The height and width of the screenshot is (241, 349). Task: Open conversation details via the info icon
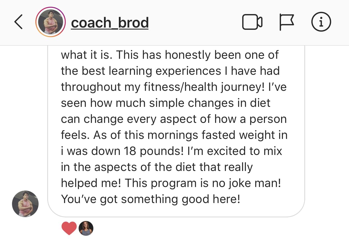pos(321,22)
